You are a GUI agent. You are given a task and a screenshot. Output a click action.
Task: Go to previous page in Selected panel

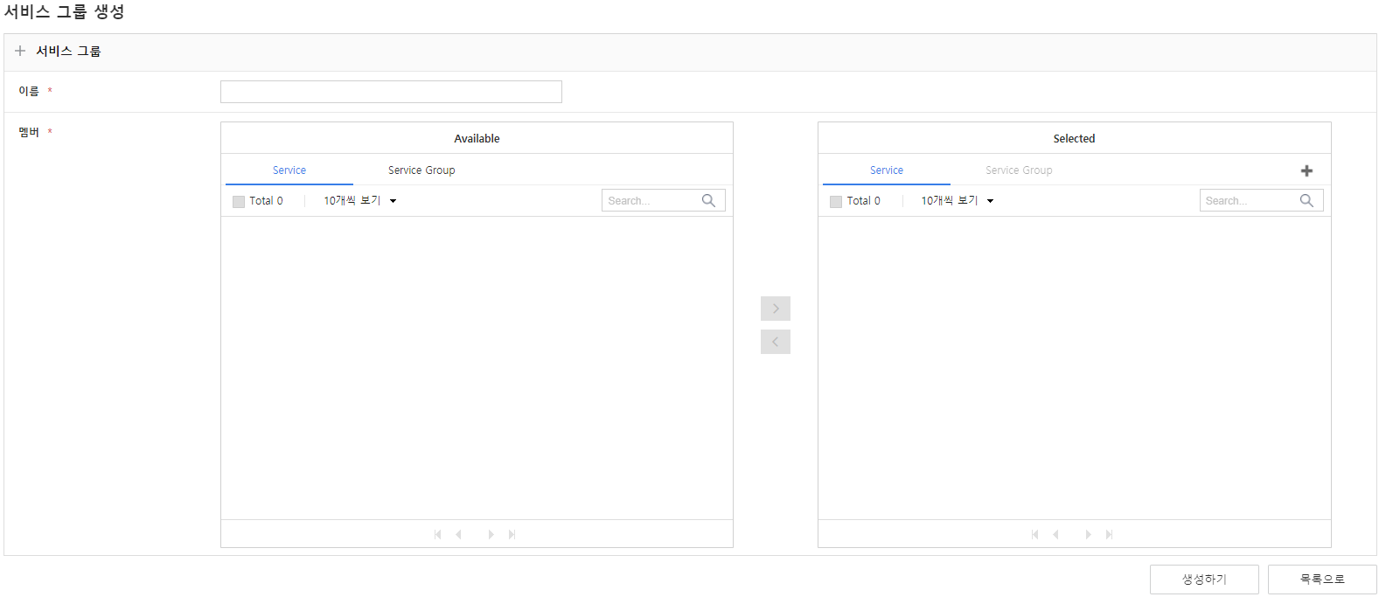(1055, 534)
